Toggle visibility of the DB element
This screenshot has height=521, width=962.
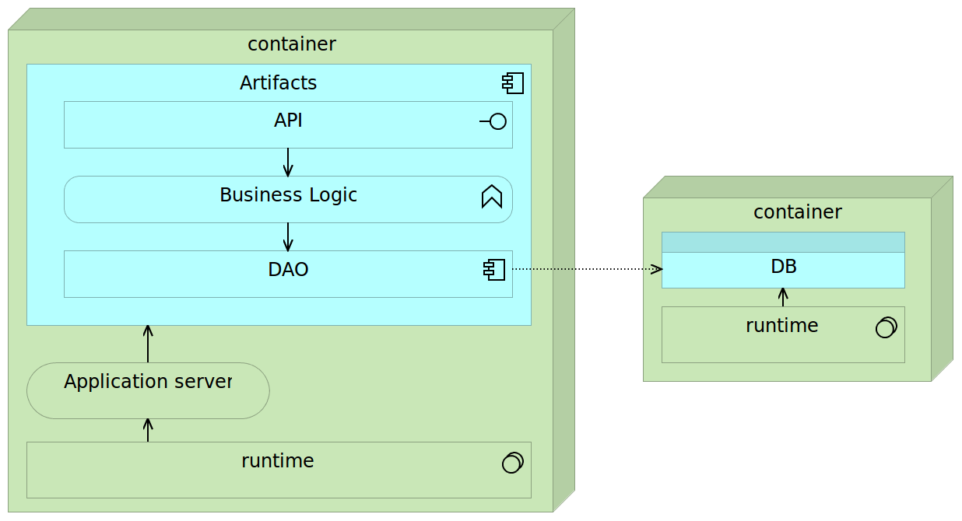pos(783,266)
